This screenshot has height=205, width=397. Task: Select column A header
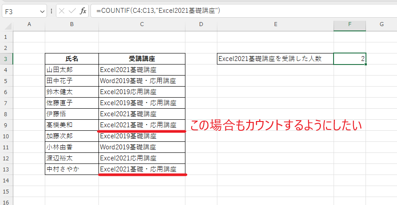click(29, 24)
